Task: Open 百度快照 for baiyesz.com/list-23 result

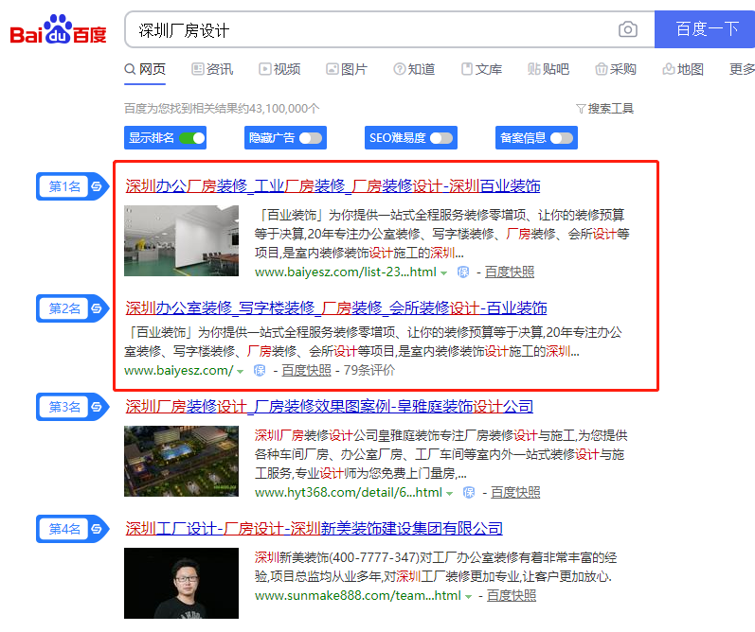Action: pos(510,272)
